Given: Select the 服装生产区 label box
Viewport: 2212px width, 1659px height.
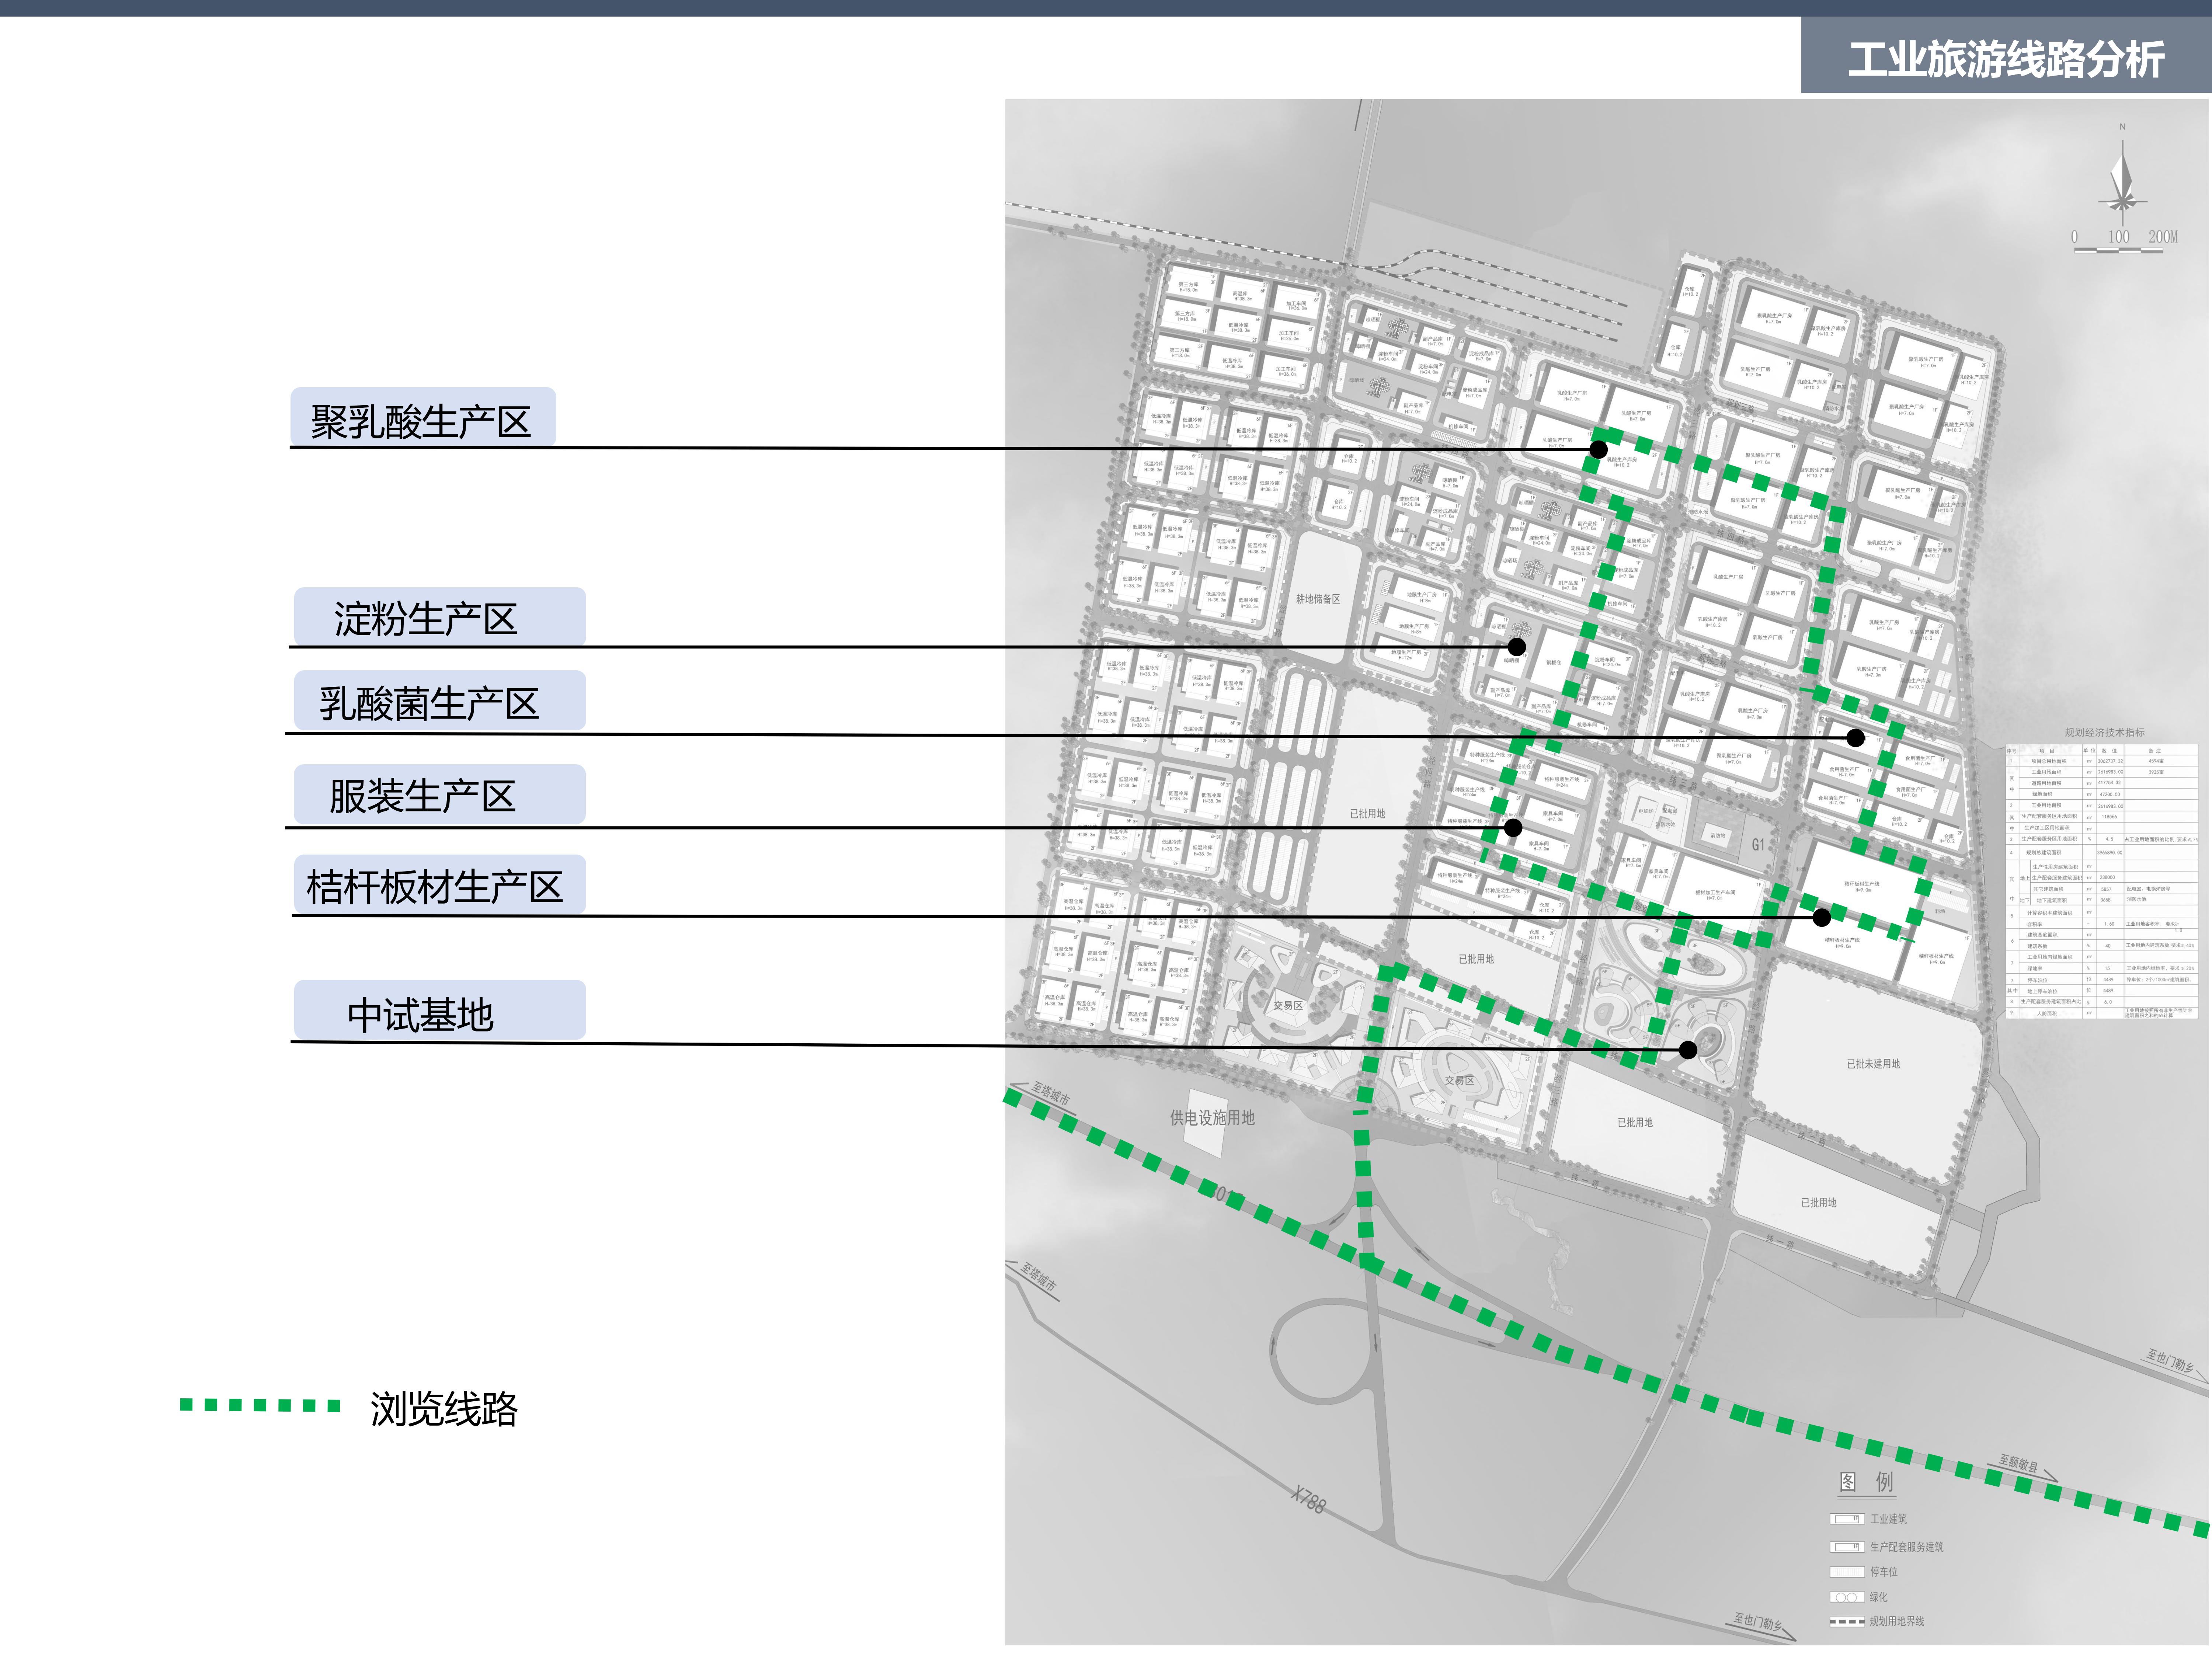Looking at the screenshot, I should click(440, 795).
